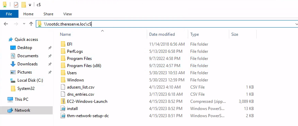This screenshot has width=298, height=126.
Task: Select the EFI folder icon
Action: click(x=63, y=44)
